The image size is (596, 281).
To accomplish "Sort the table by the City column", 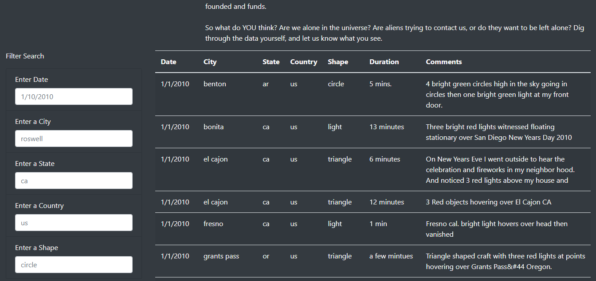I will [x=209, y=62].
